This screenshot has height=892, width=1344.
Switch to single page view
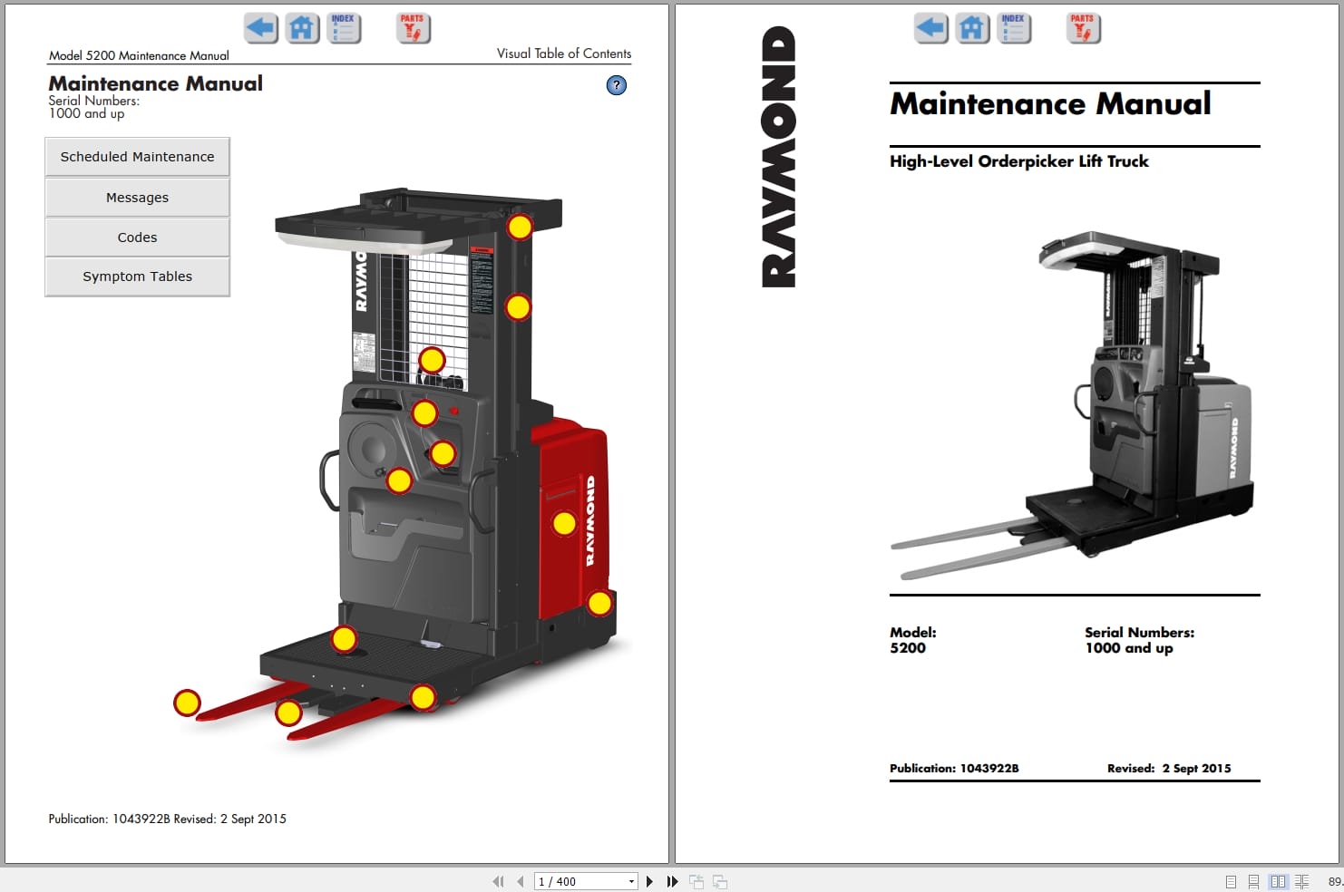(1231, 881)
